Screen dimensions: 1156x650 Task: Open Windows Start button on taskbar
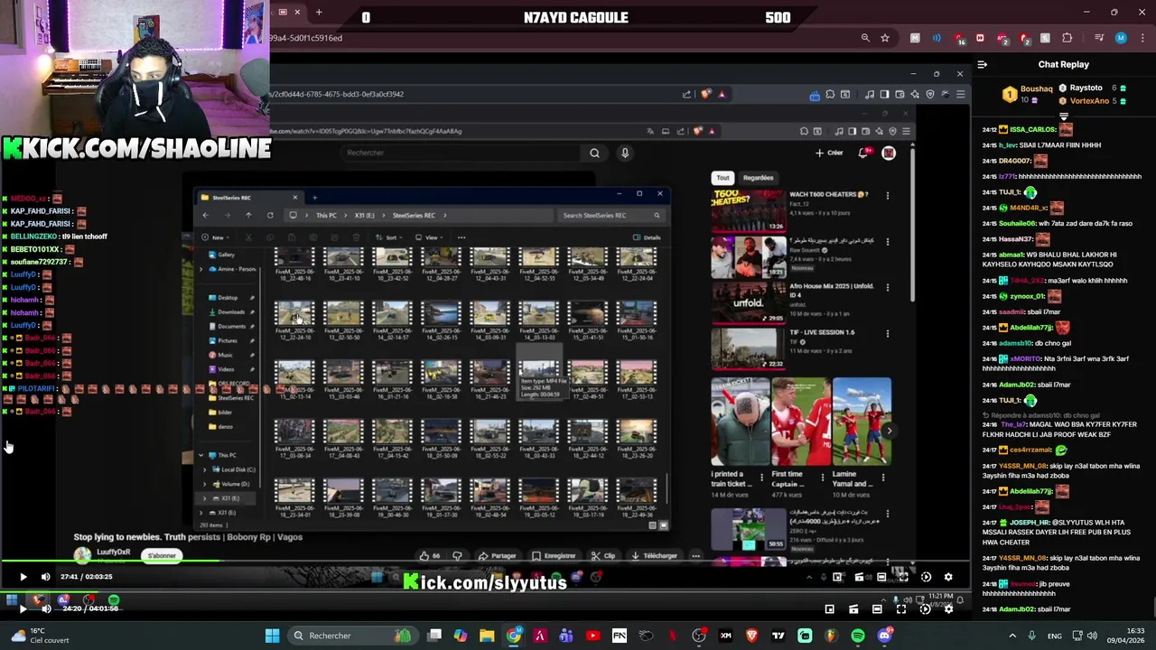point(272,636)
